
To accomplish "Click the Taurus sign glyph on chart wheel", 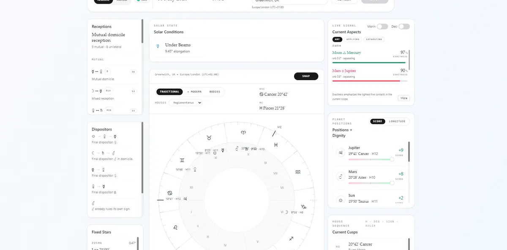I will pyautogui.click(x=209, y=138).
